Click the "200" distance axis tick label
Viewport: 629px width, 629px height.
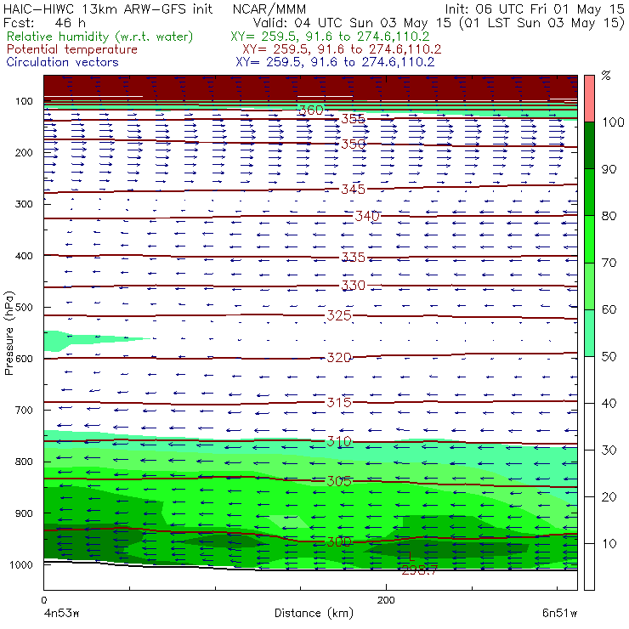pyautogui.click(x=386, y=600)
